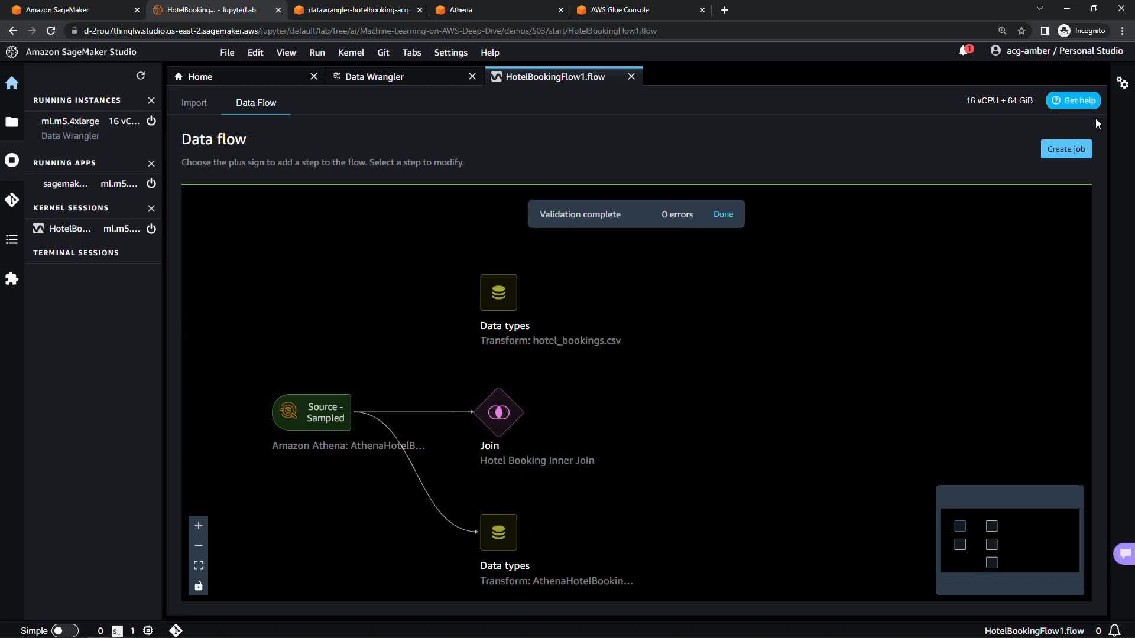1135x638 pixels.
Task: Expand browser tab search dropdown
Action: click(x=1039, y=9)
